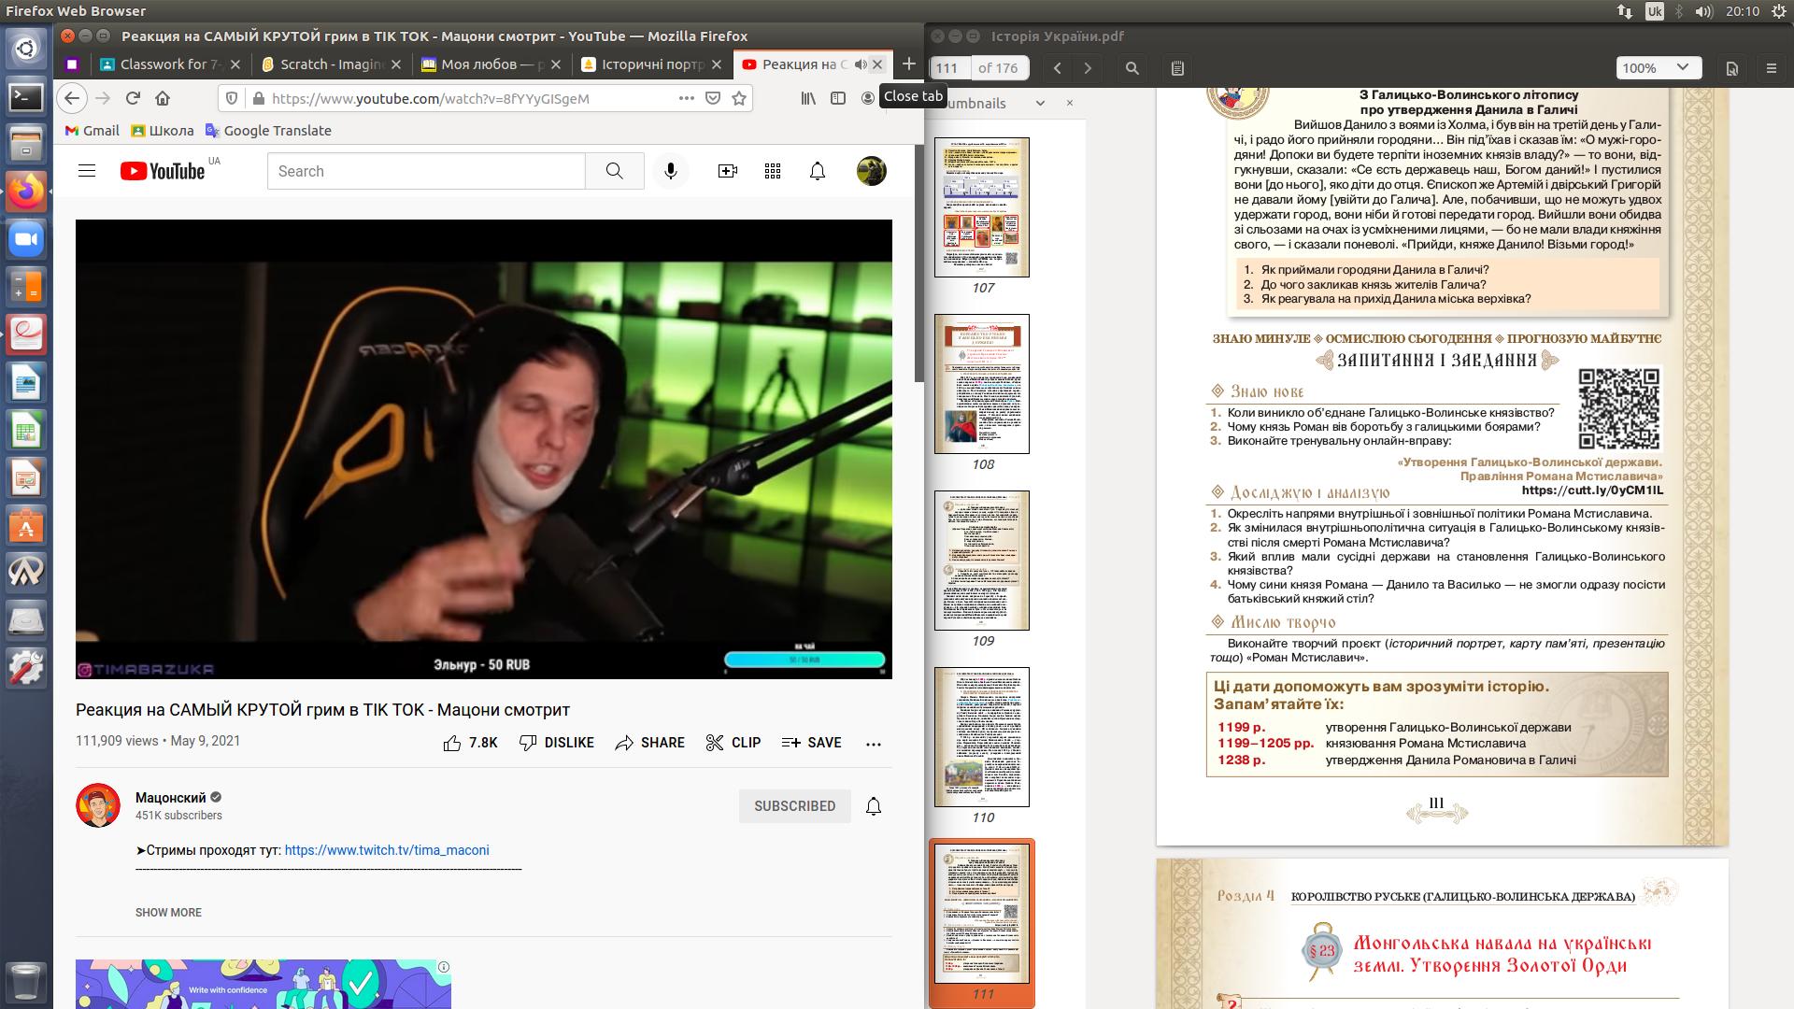This screenshot has height=1009, width=1794.
Task: Toggle PDF sidebar panel button
Action: pyautogui.click(x=1177, y=68)
